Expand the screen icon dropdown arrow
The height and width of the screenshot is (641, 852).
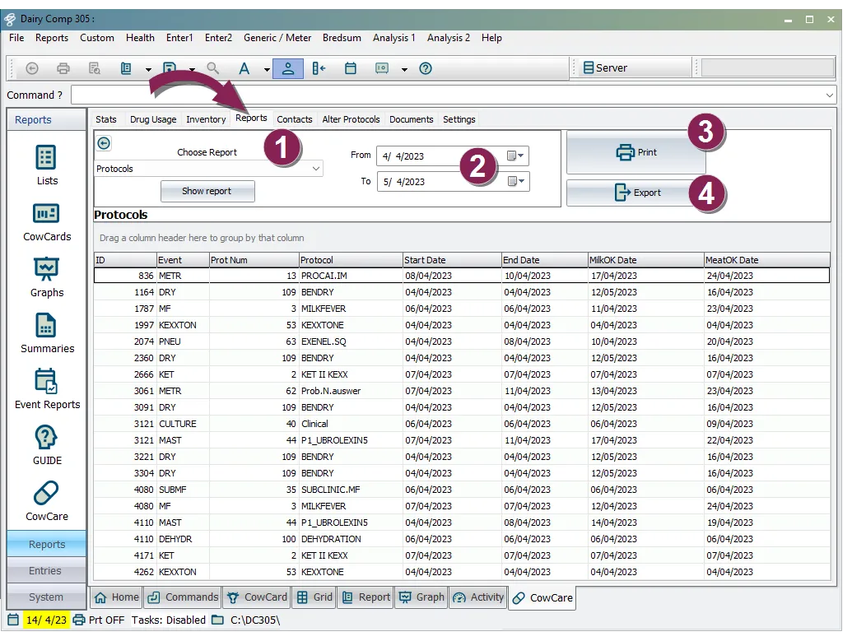[x=404, y=70]
